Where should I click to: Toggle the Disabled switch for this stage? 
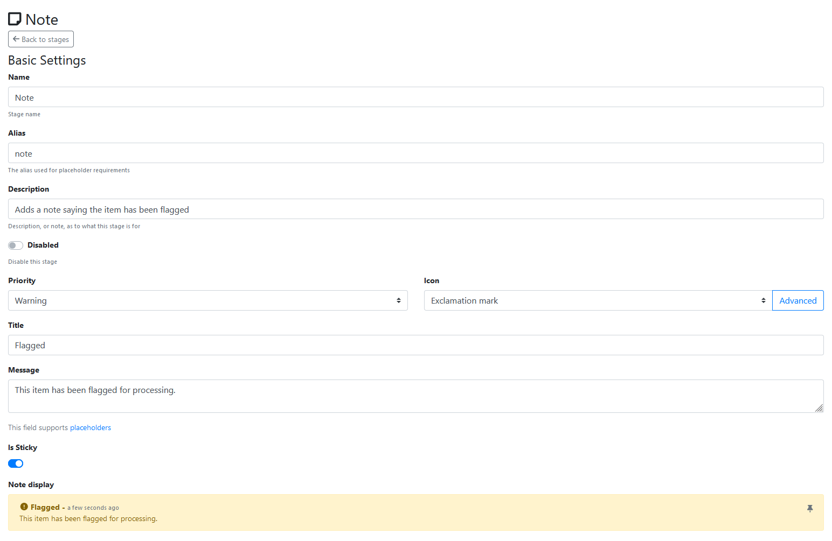click(x=16, y=245)
